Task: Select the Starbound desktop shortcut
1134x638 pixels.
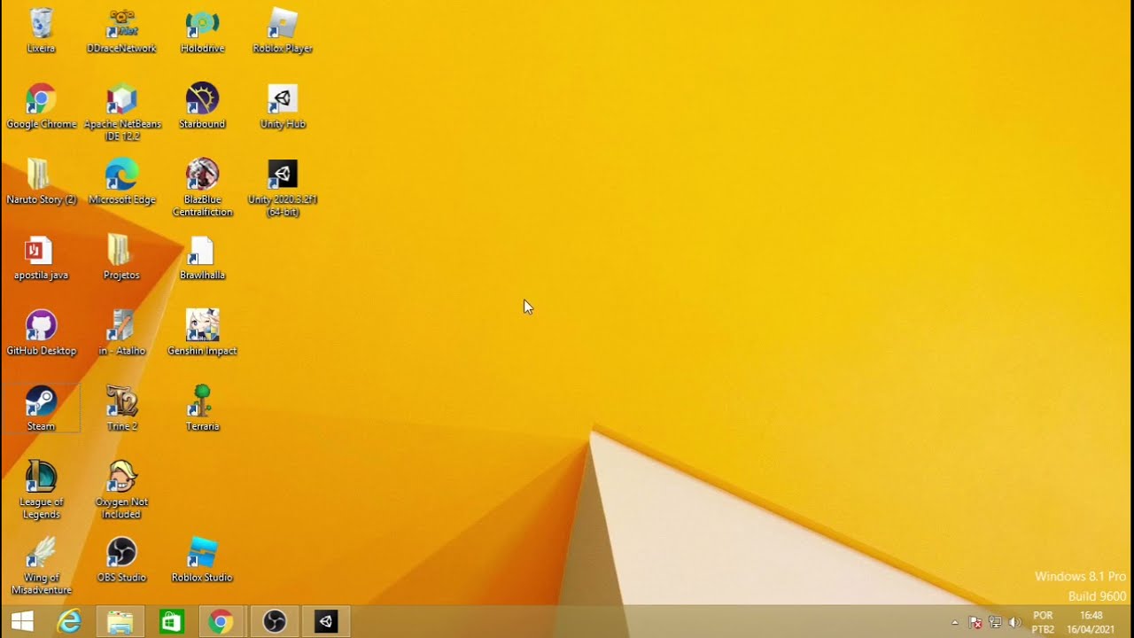Action: tap(202, 107)
